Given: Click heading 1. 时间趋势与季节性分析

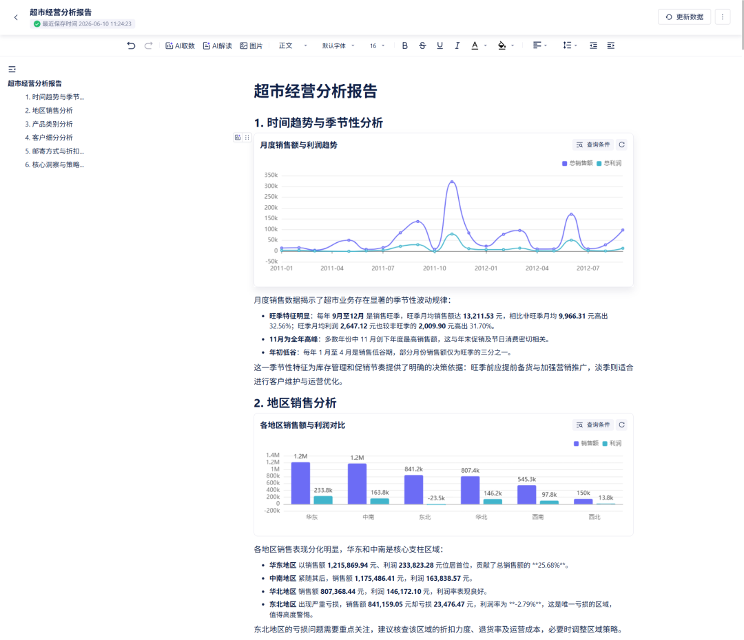Looking at the screenshot, I should click(318, 122).
